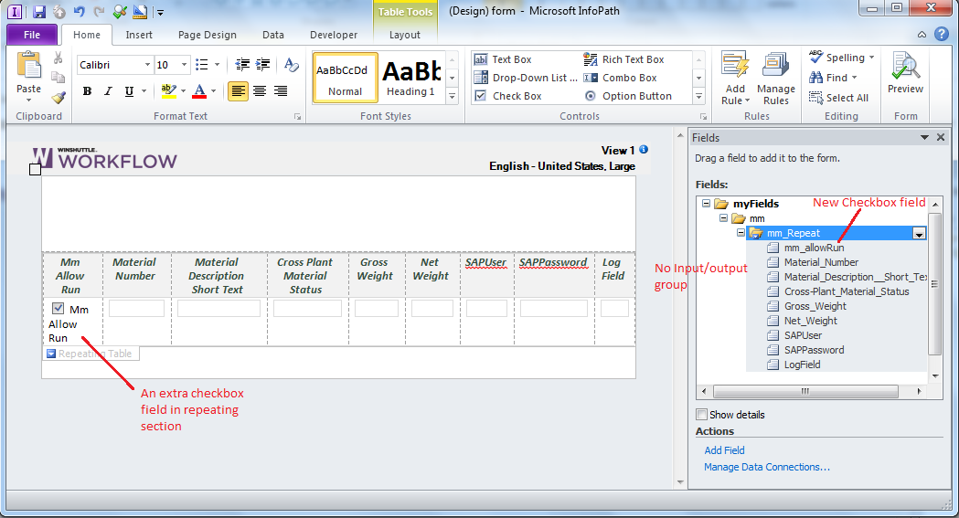Collapse the mm group node
This screenshot has height=518, width=959.
(x=723, y=218)
